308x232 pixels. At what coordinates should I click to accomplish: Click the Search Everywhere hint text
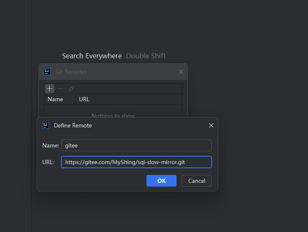tap(92, 56)
